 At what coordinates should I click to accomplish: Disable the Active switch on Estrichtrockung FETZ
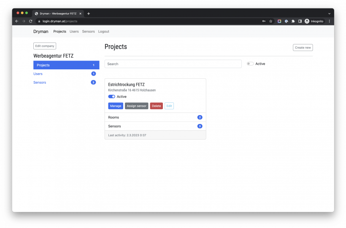point(112,97)
